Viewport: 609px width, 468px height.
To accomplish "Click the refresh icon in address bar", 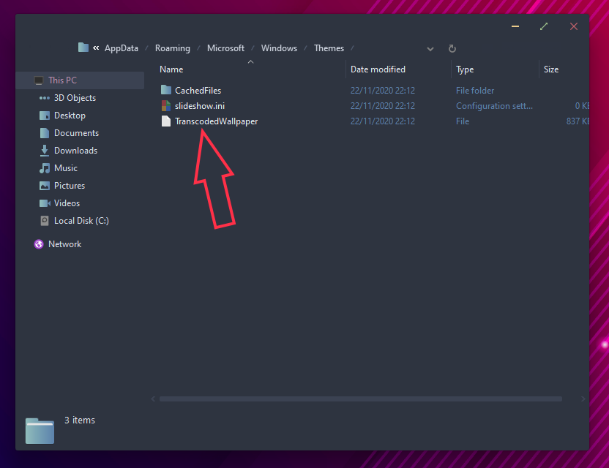I will pos(452,49).
